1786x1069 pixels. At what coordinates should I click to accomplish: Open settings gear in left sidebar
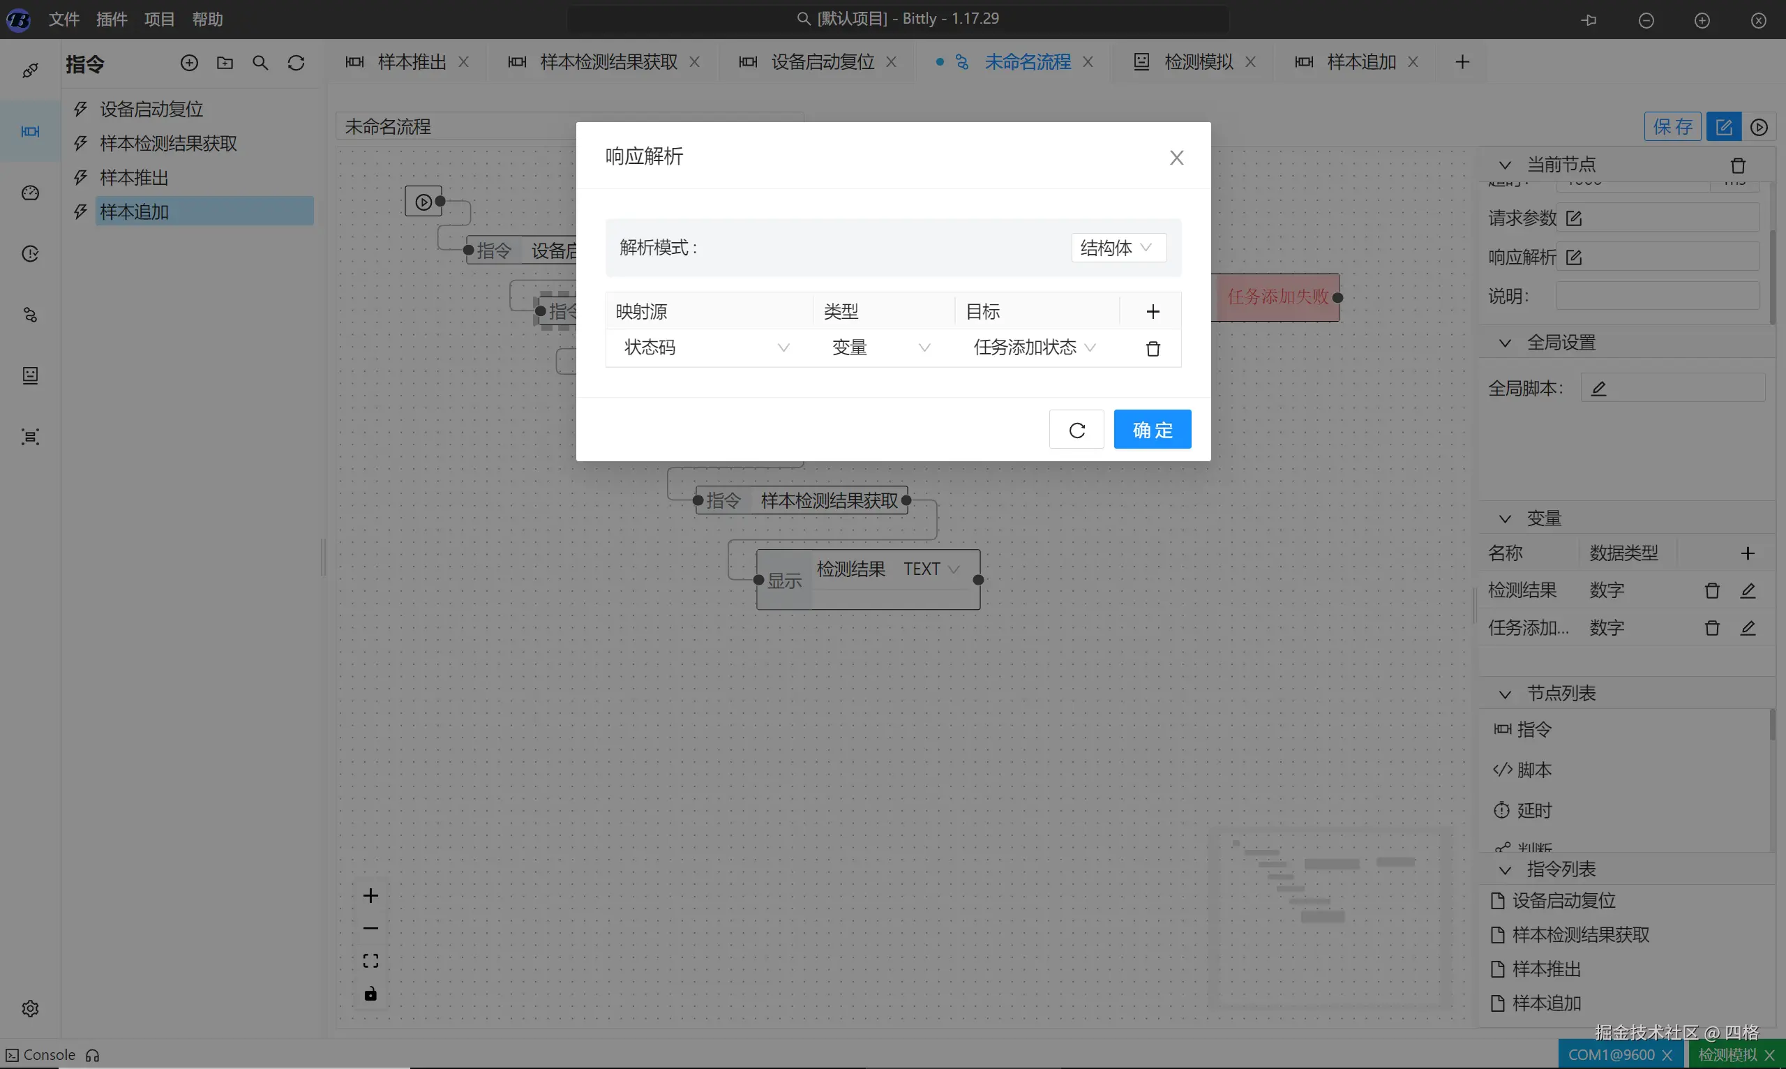(30, 1008)
